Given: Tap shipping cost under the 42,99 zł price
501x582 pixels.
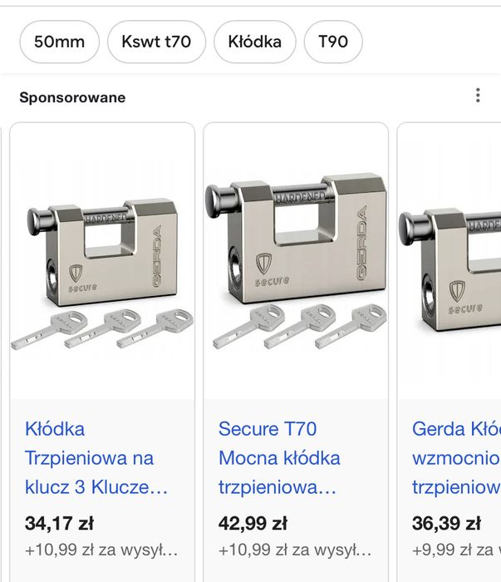Looking at the screenshot, I should click(x=295, y=550).
